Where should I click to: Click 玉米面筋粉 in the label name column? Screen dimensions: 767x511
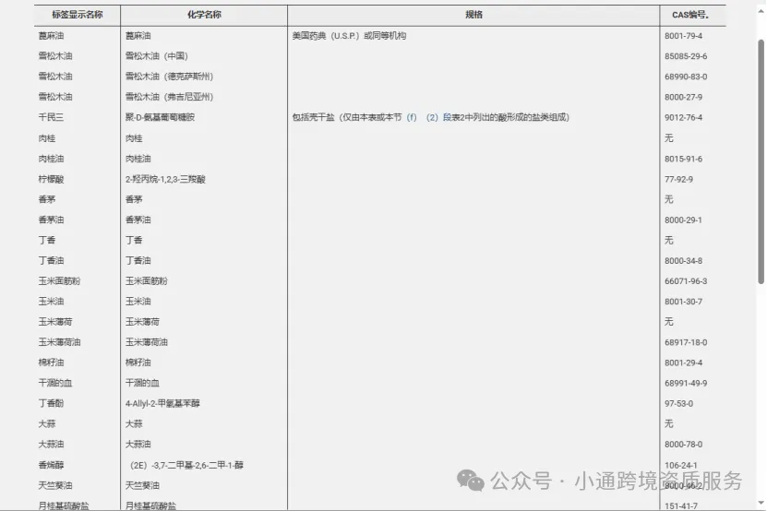click(x=59, y=281)
